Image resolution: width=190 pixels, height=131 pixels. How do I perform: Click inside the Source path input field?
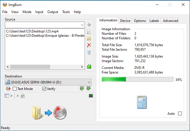pyautogui.click(x=43, y=25)
